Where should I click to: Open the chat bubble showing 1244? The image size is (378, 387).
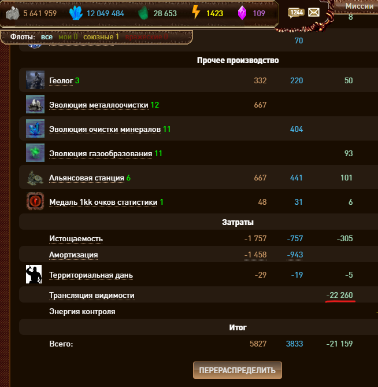pos(296,13)
